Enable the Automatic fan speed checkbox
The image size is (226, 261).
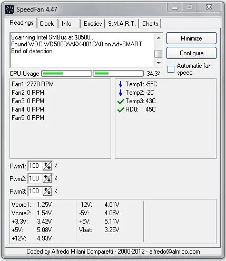coord(171,69)
